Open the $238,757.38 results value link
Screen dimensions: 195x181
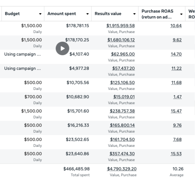[x=122, y=111]
